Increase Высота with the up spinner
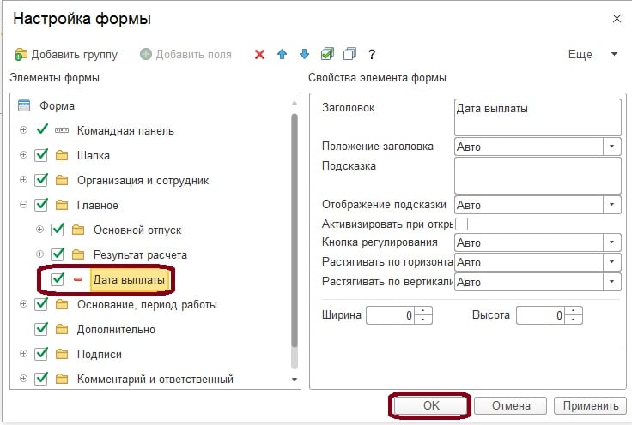This screenshot has height=425, width=632. point(574,311)
